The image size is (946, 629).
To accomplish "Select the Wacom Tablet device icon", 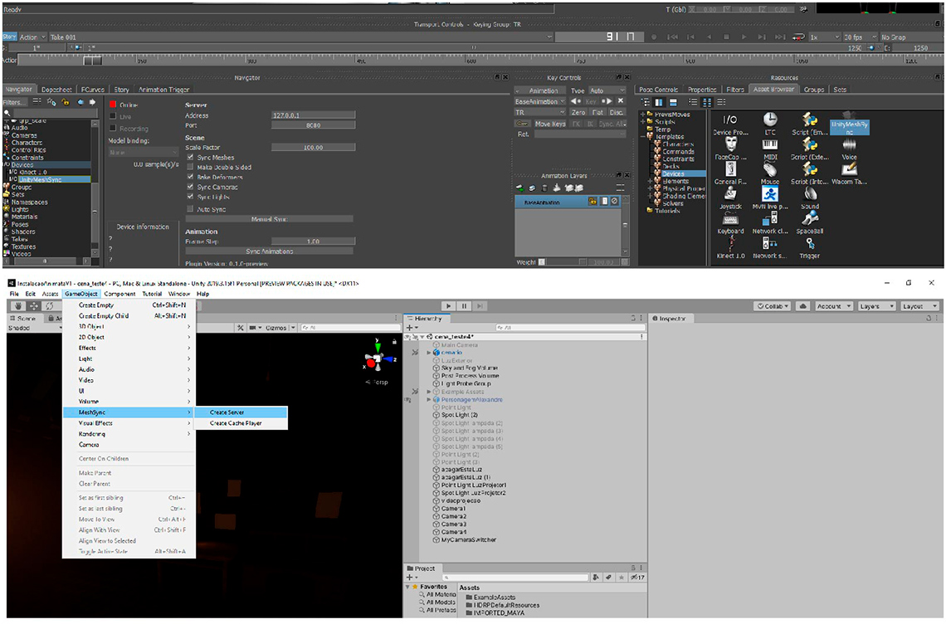I will [849, 169].
